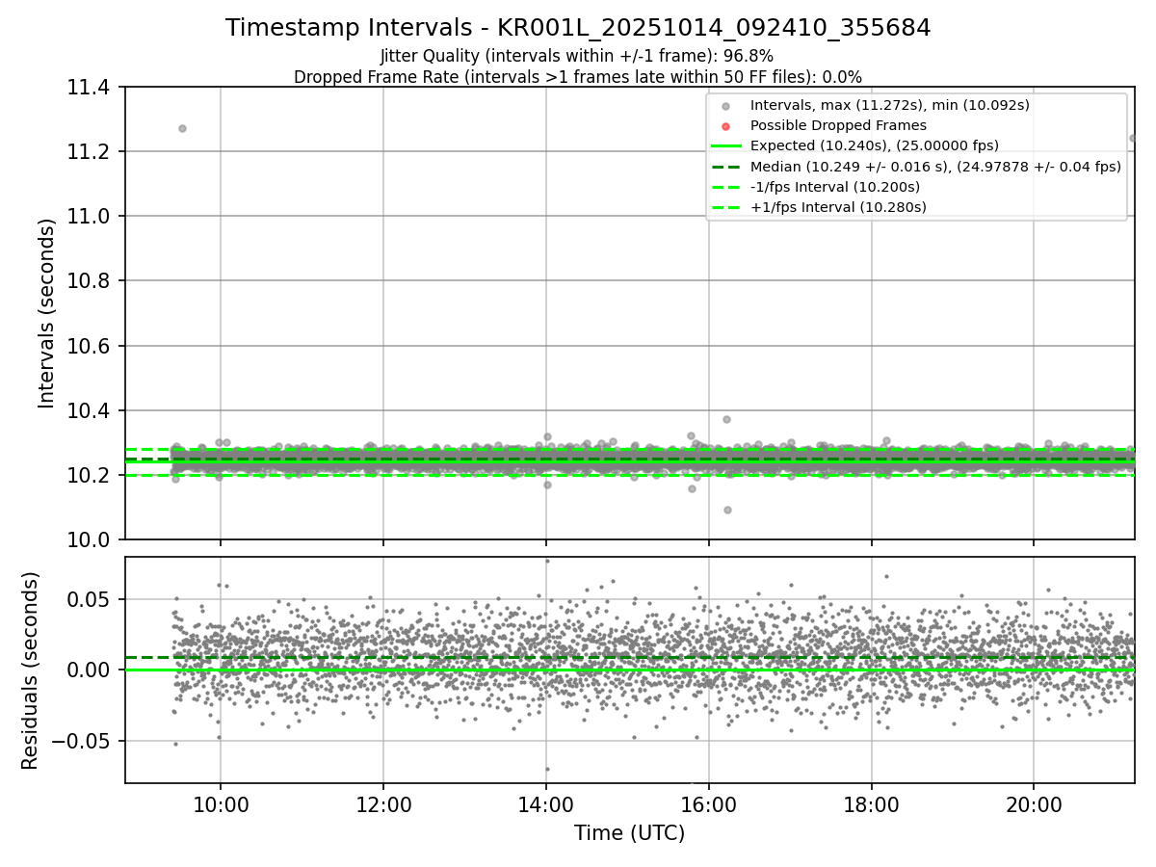Click the 20:00 time tick label
The image size is (1156, 867).
tap(1035, 804)
